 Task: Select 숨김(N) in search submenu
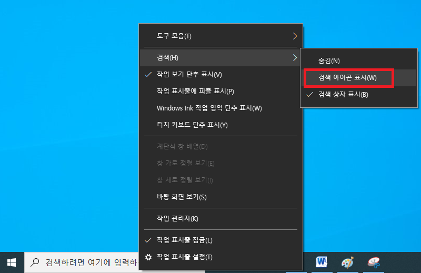359,61
